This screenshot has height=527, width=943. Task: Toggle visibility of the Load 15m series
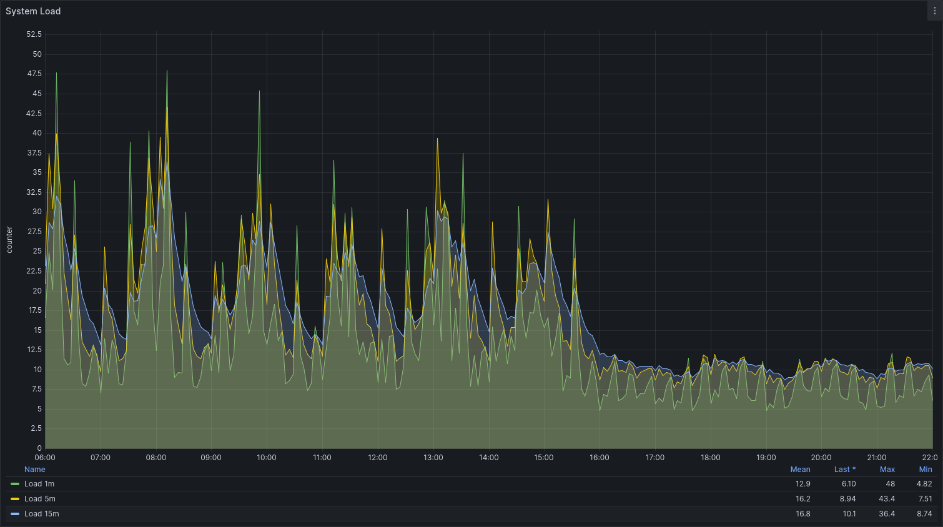pos(42,514)
